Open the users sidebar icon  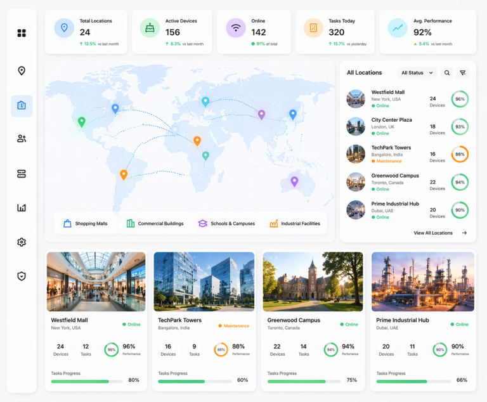[x=22, y=138]
